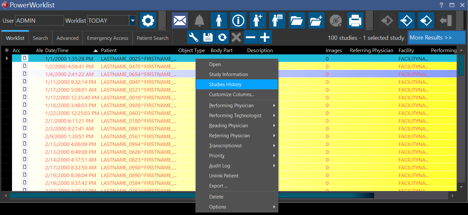
Task: Choose Delete from the context menu
Action: 216,197
